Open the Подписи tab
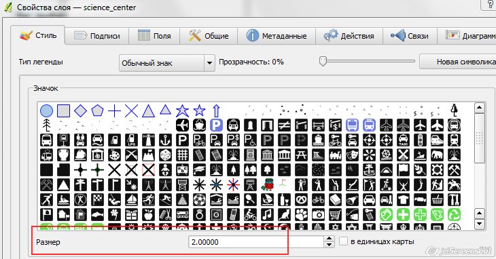Viewport: 496px width, 259px height. 97,36
